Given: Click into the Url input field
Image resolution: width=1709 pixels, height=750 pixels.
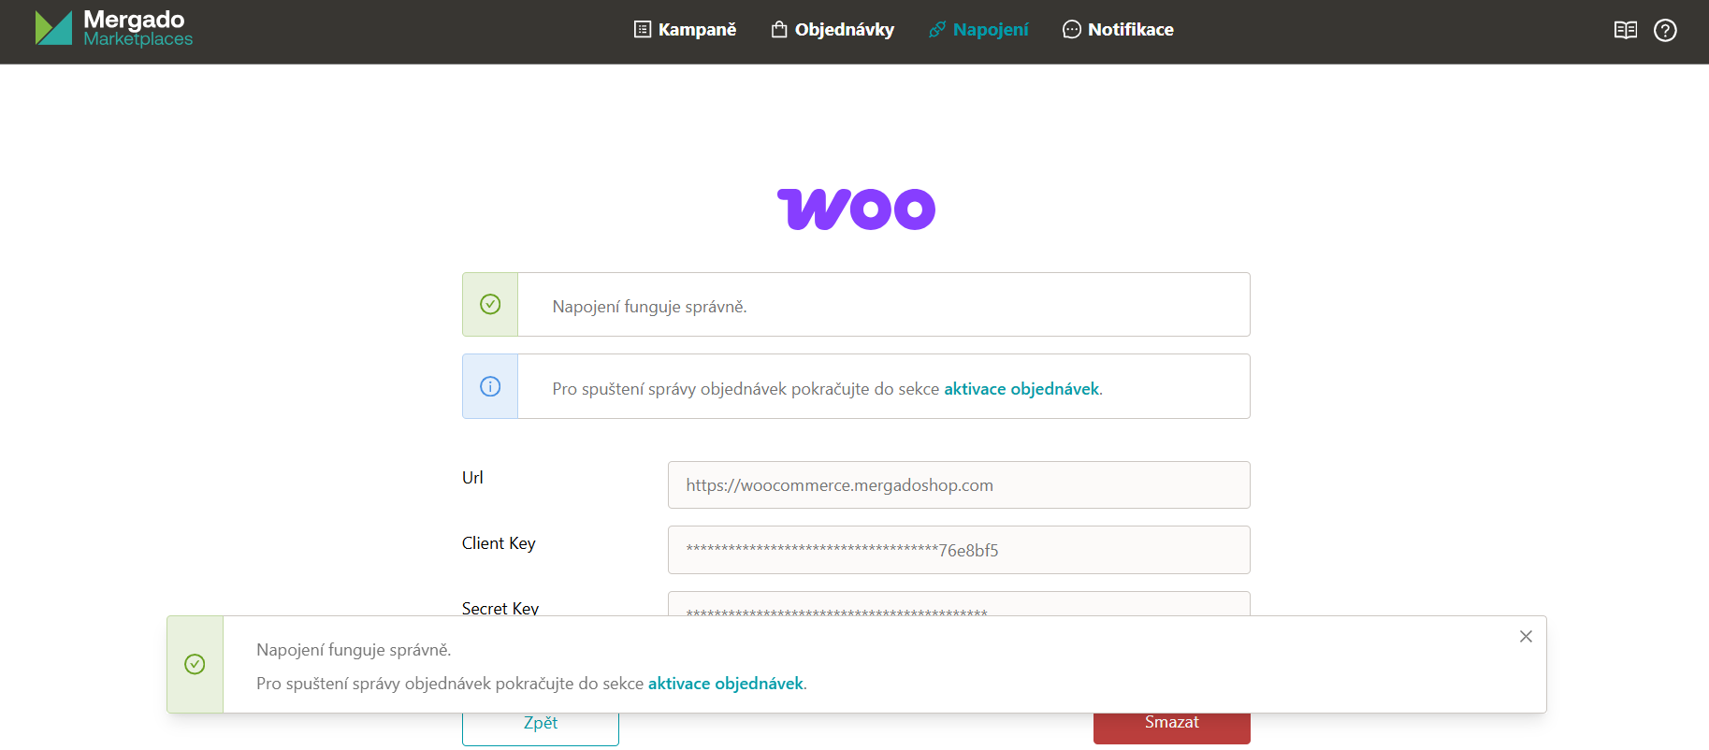Looking at the screenshot, I should click(x=959, y=485).
